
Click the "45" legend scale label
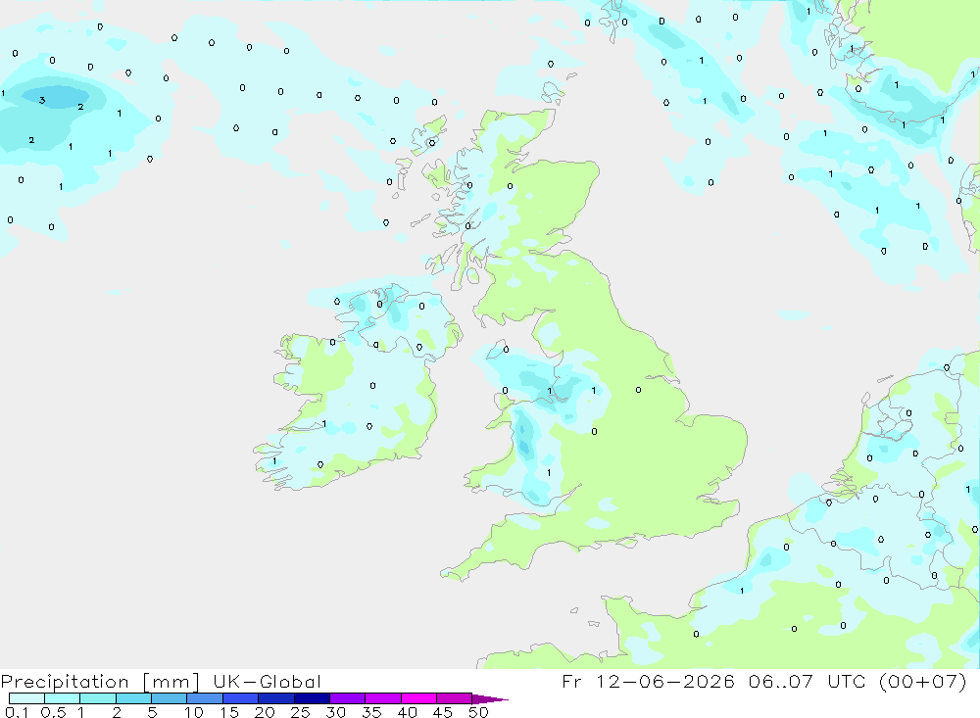(x=443, y=712)
